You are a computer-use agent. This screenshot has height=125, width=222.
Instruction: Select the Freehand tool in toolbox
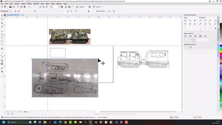click(x=2, y=31)
